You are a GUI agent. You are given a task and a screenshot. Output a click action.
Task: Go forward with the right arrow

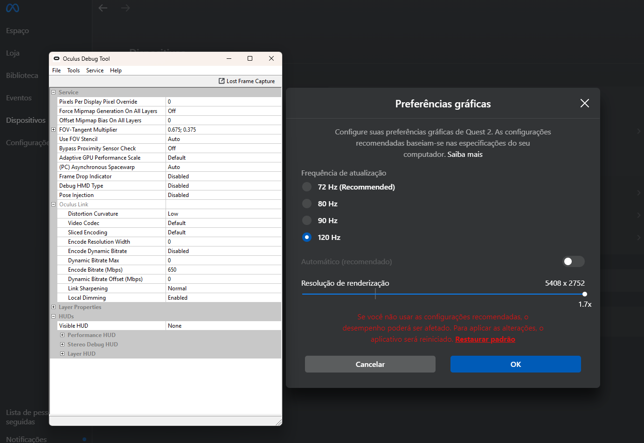125,8
